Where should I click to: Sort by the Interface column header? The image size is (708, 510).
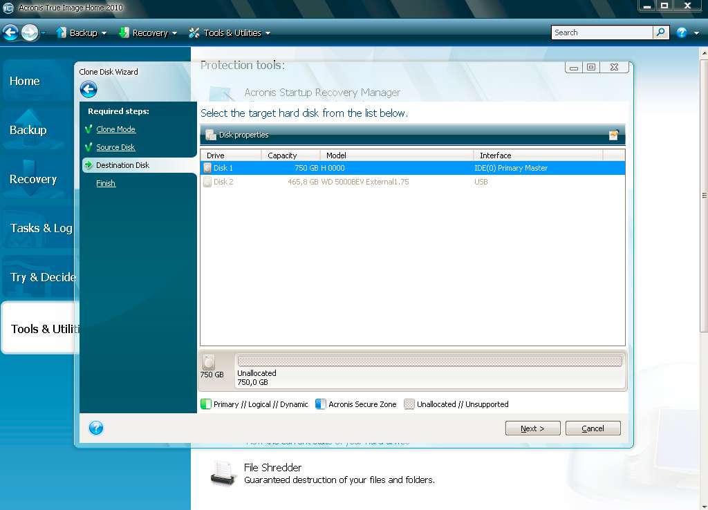pos(538,155)
